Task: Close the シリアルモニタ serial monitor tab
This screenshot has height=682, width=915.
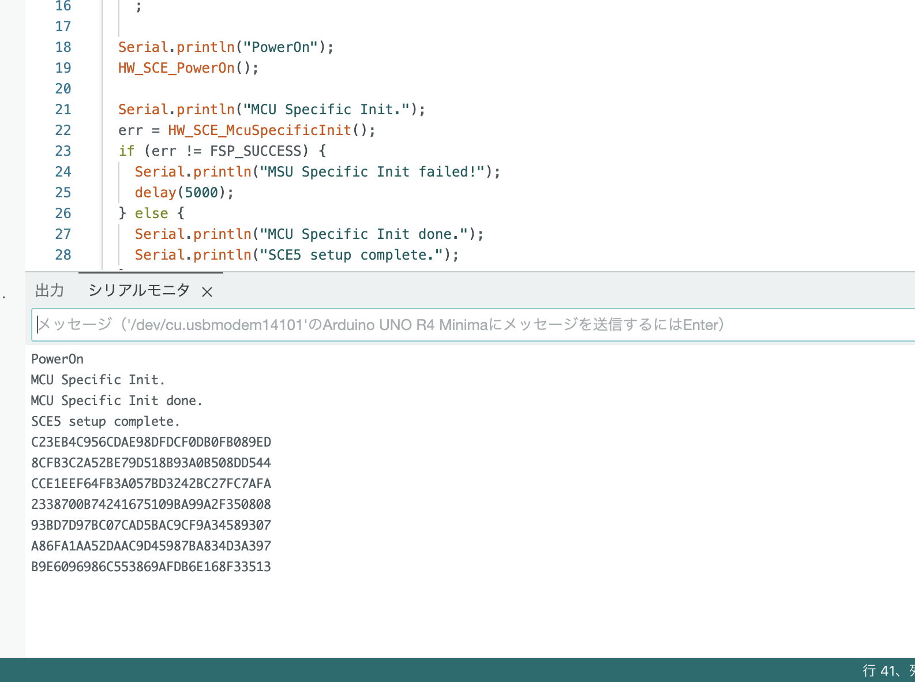Action: pyautogui.click(x=207, y=292)
